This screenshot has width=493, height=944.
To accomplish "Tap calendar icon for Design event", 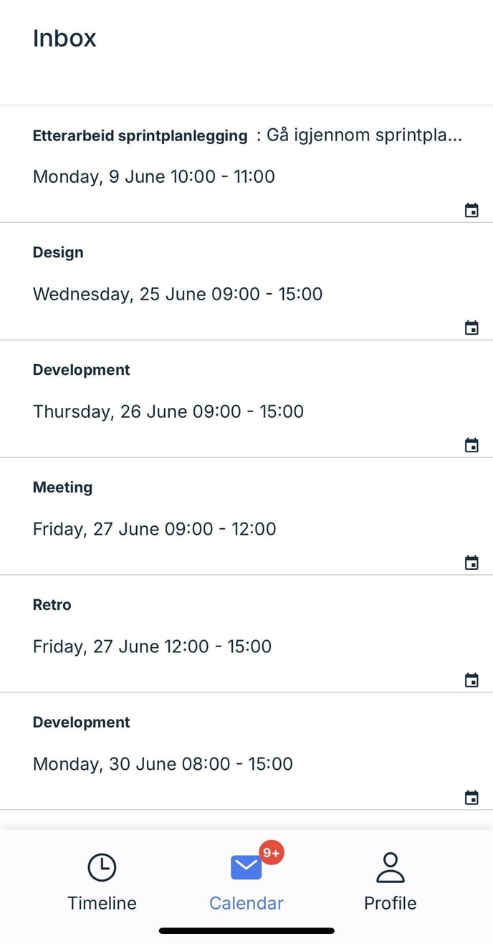I will tap(472, 328).
